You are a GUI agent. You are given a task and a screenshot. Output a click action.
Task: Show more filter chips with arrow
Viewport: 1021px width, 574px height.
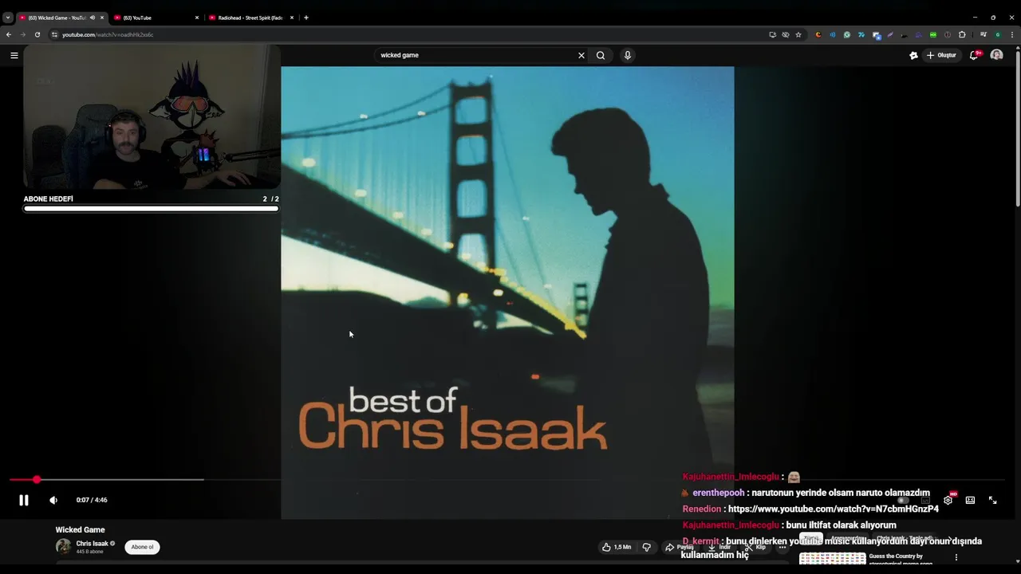coord(949,539)
